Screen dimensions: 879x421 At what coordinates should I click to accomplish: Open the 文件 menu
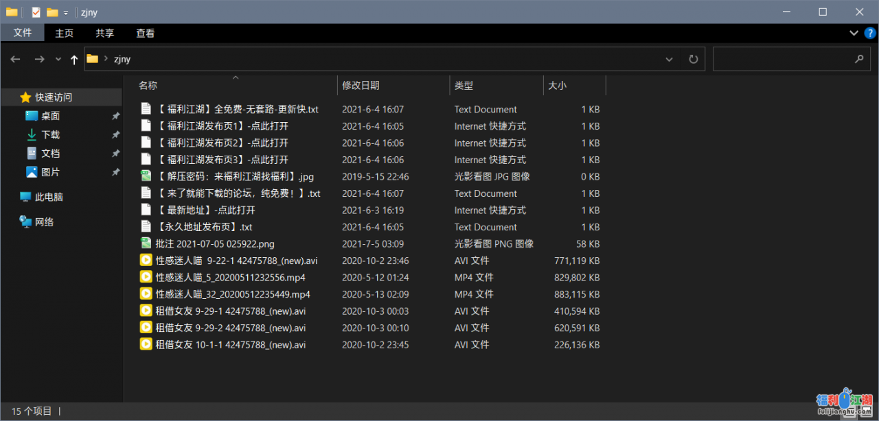(23, 32)
